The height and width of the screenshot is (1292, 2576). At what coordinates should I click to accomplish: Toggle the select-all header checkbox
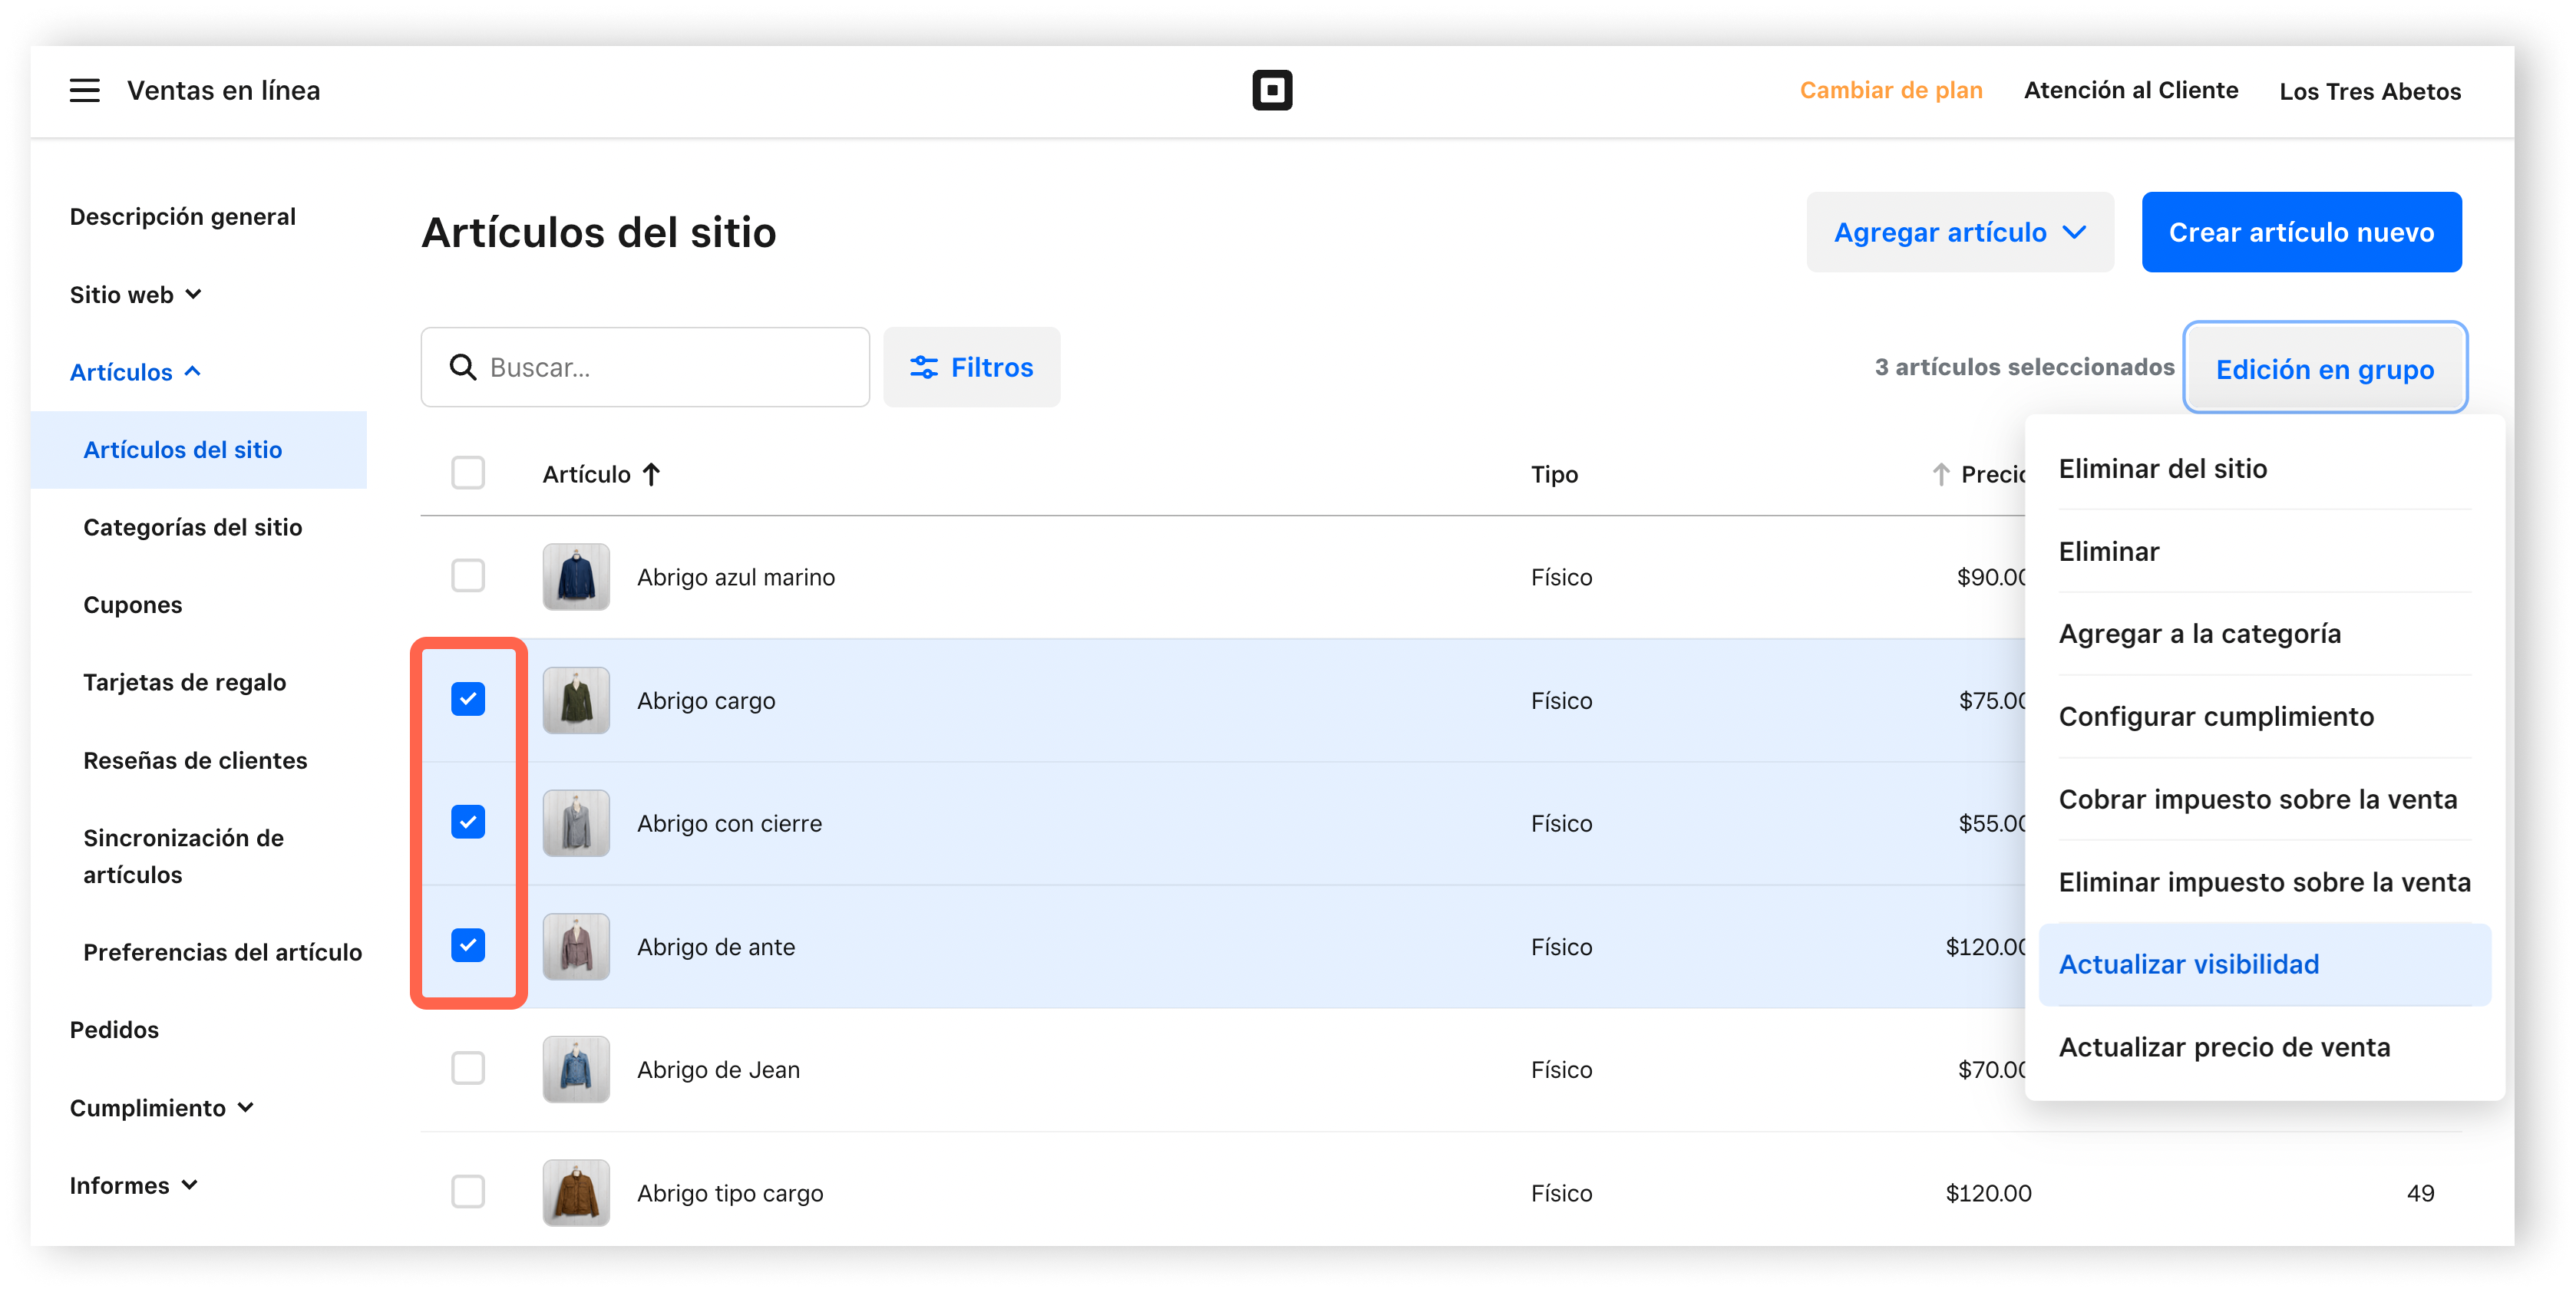(x=468, y=473)
